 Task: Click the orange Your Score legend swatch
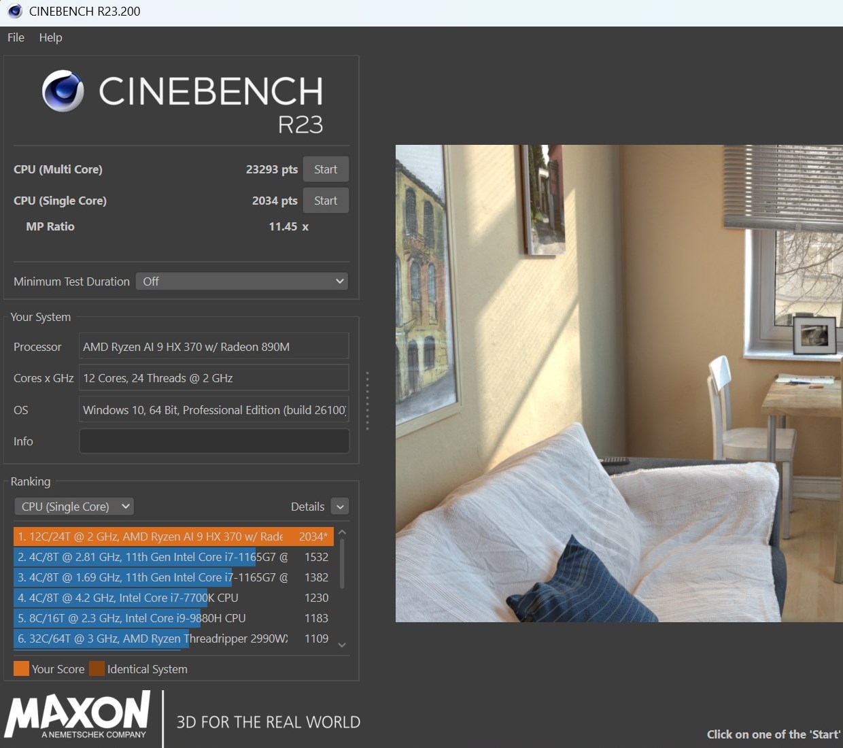[x=21, y=668]
